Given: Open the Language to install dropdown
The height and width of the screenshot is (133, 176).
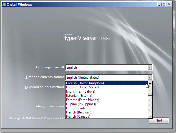Looking at the screenshot, I should pos(150,67).
